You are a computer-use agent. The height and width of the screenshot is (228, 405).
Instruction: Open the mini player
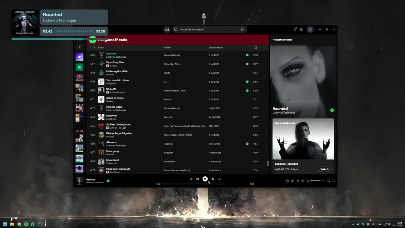coord(329,181)
